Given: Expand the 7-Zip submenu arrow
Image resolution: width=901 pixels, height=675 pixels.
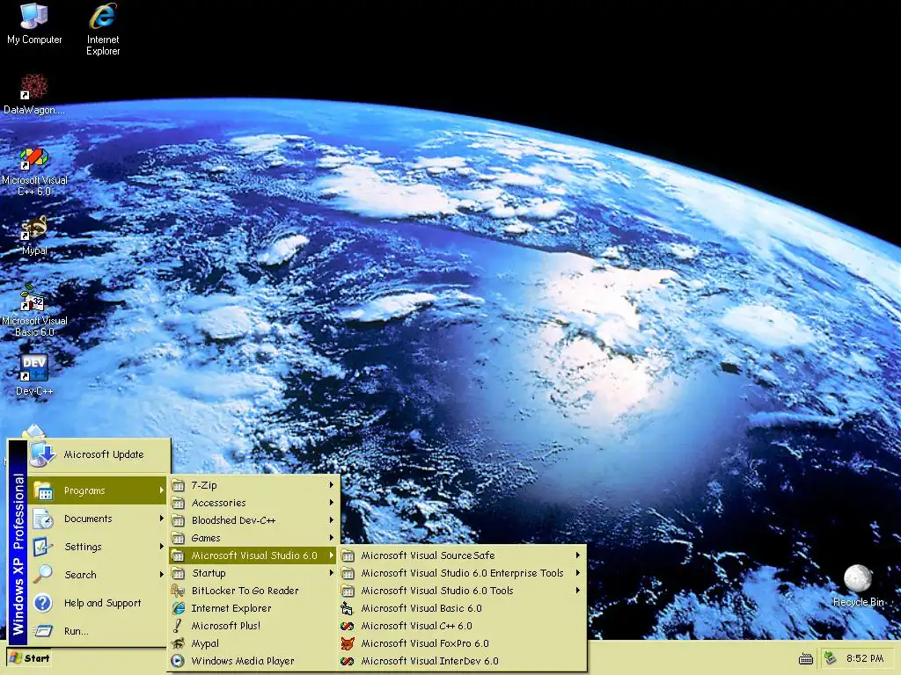Looking at the screenshot, I should point(332,485).
